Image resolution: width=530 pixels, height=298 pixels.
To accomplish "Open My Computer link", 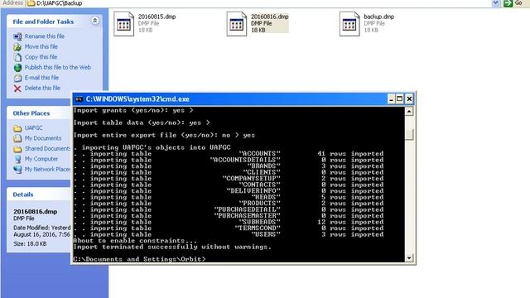I will coord(41,159).
